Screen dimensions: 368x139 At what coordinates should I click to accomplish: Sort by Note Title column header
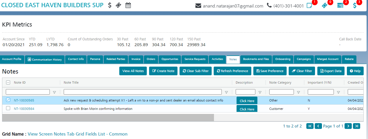click(71, 82)
